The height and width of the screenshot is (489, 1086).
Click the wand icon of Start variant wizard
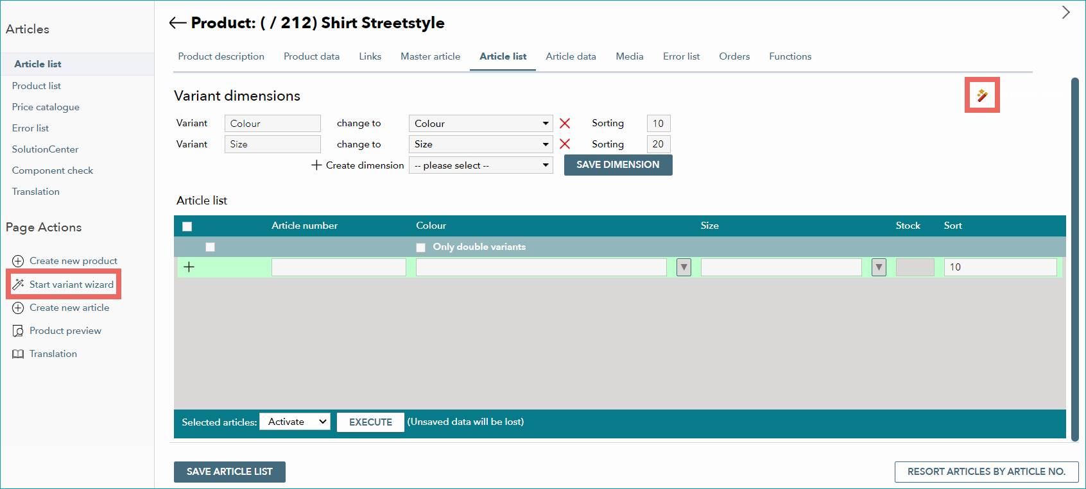pos(18,285)
